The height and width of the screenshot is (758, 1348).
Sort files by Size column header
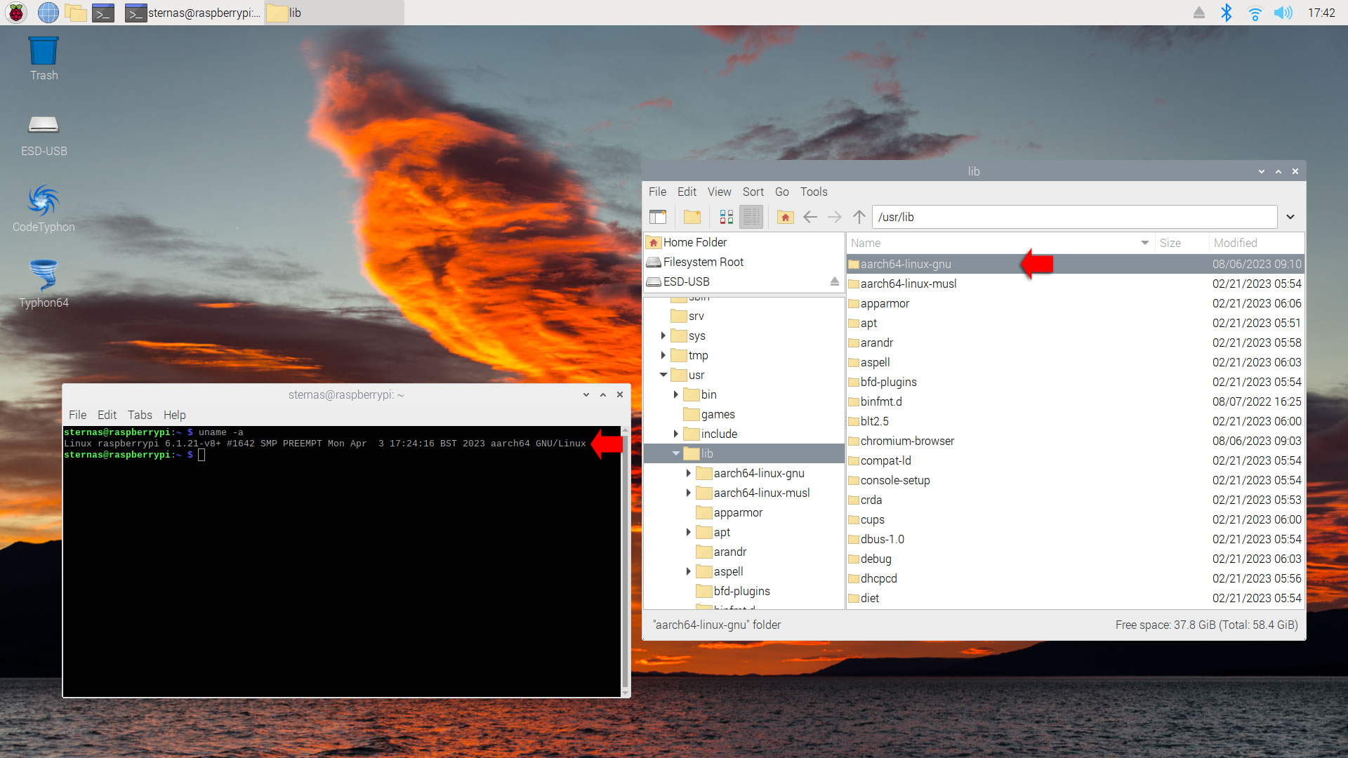1182,243
